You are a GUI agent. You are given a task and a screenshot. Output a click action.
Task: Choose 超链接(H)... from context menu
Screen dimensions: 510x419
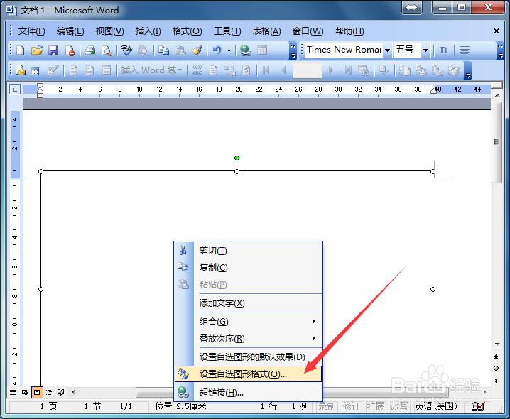tap(249, 393)
